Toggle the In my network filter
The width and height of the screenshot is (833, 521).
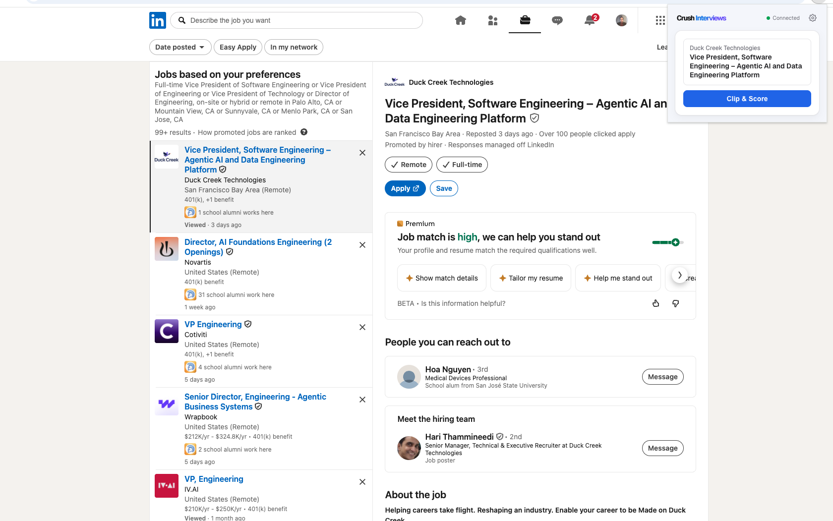pos(294,47)
